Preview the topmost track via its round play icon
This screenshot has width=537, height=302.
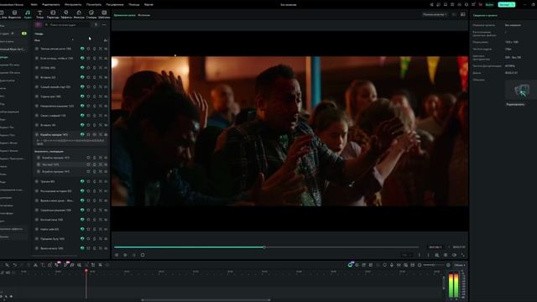[x=37, y=49]
